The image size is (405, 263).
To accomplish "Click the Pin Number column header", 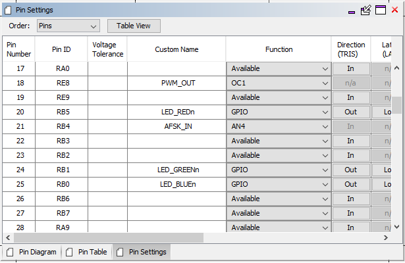I will click(x=18, y=49).
